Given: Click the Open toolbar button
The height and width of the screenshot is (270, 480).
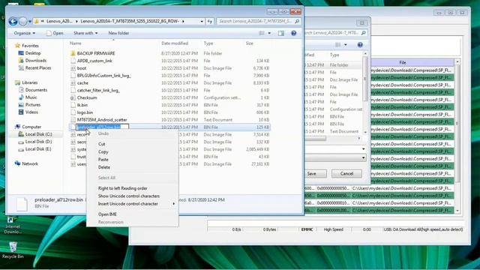Looking at the screenshot, I should tap(55, 33).
